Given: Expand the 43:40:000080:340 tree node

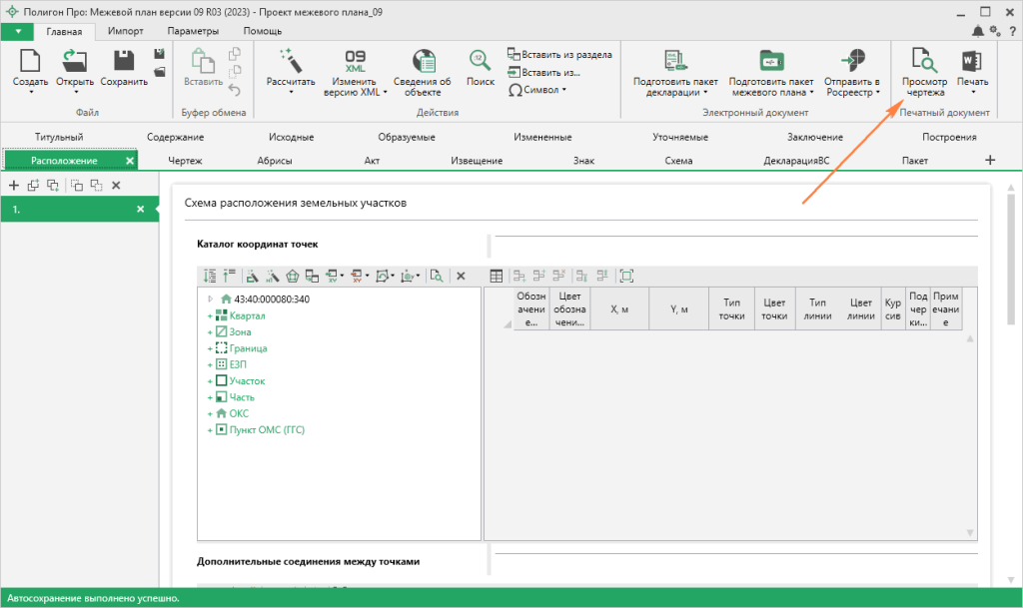Looking at the screenshot, I should 210,299.
